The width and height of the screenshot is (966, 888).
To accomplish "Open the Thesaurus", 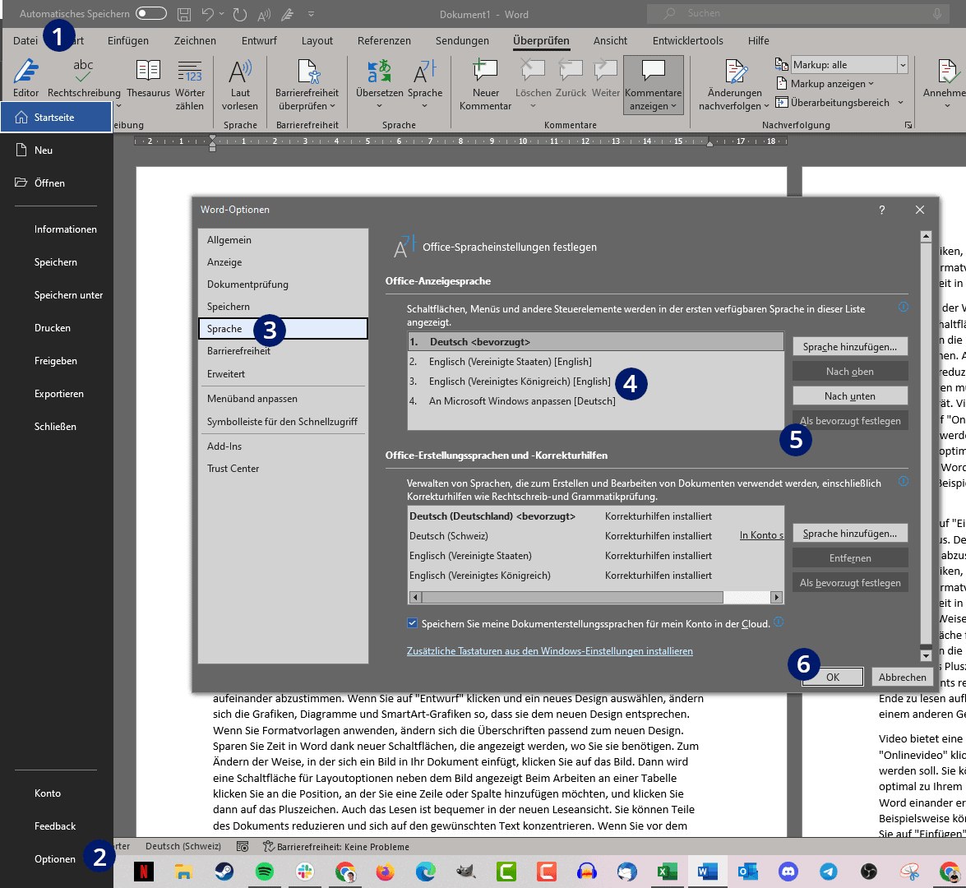I will coord(148,78).
